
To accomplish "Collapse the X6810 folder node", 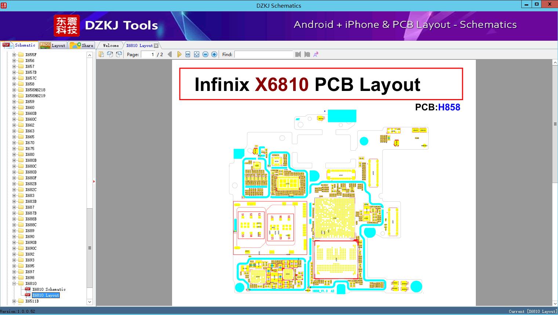I will [14, 283].
